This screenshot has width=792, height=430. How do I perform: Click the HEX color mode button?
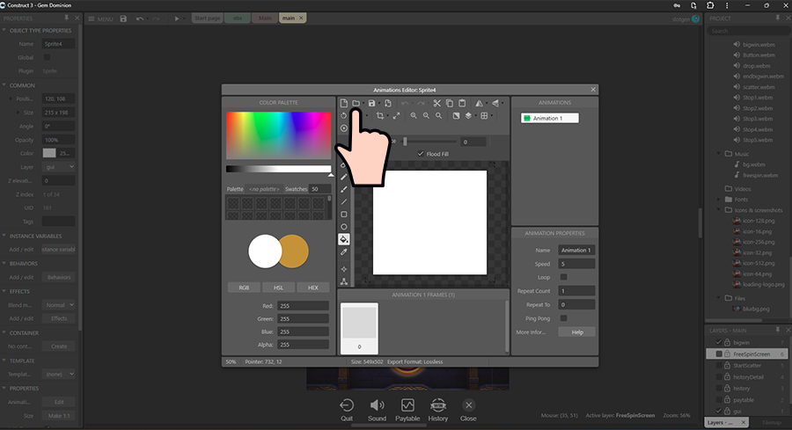[x=312, y=288]
